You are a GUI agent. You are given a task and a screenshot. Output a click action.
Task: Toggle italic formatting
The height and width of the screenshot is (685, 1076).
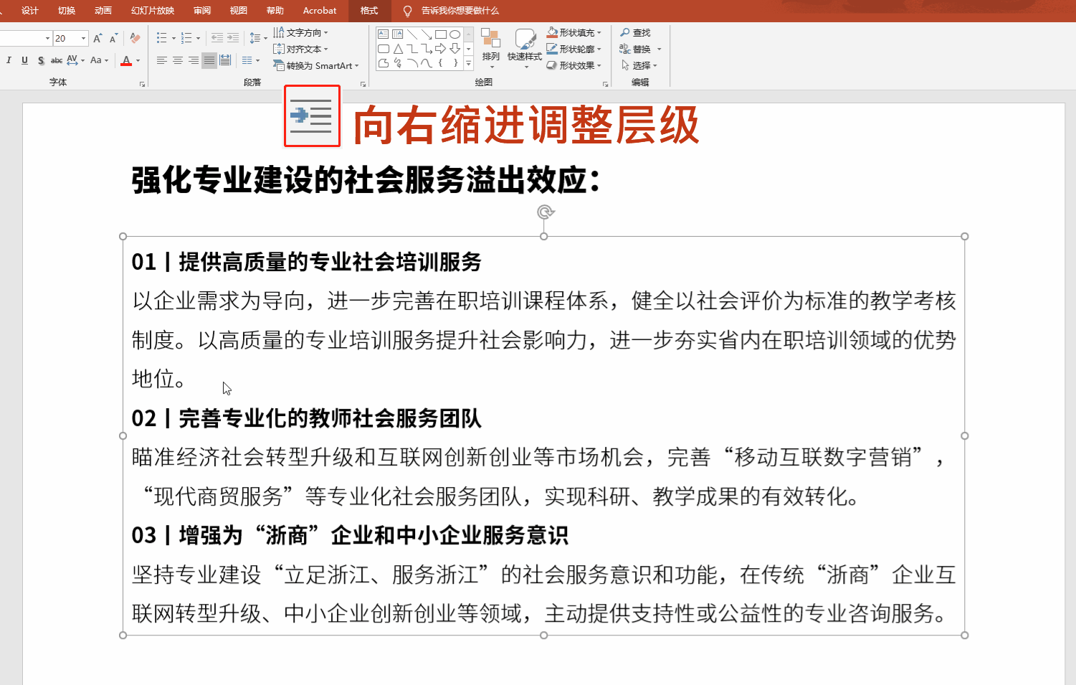click(9, 60)
